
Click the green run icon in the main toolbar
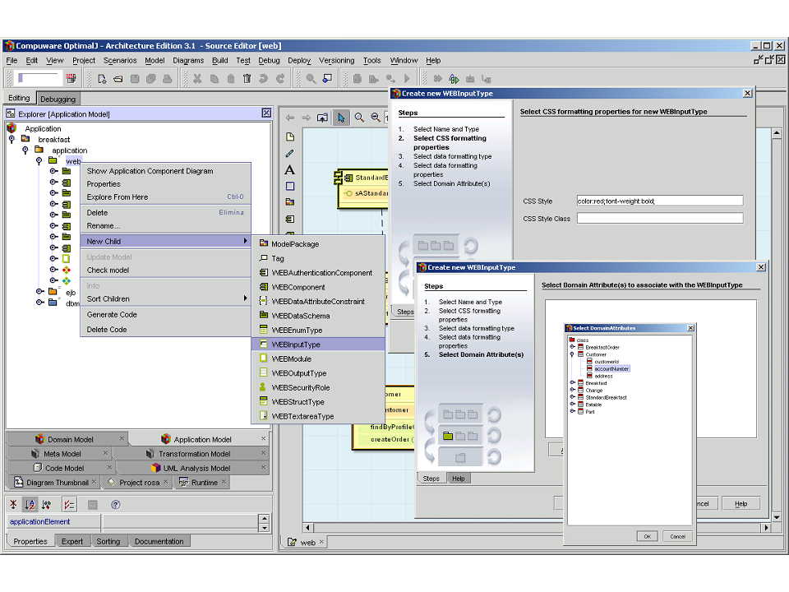coord(454,79)
